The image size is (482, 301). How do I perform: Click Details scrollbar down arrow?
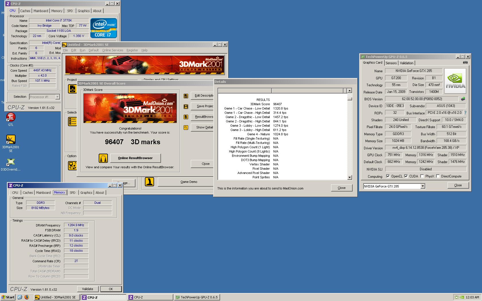349,177
